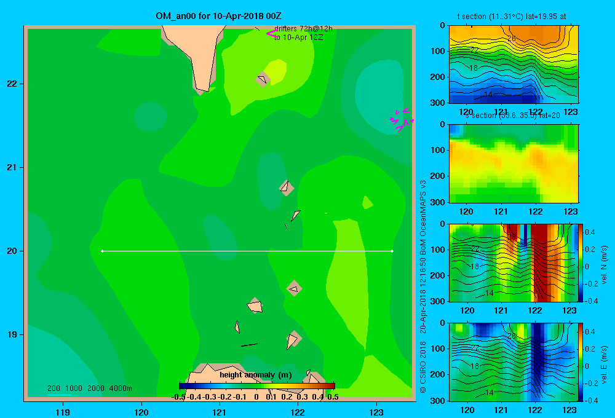Click the vel. N color scale bar
The height and width of the screenshot is (418, 615).
[581, 262]
